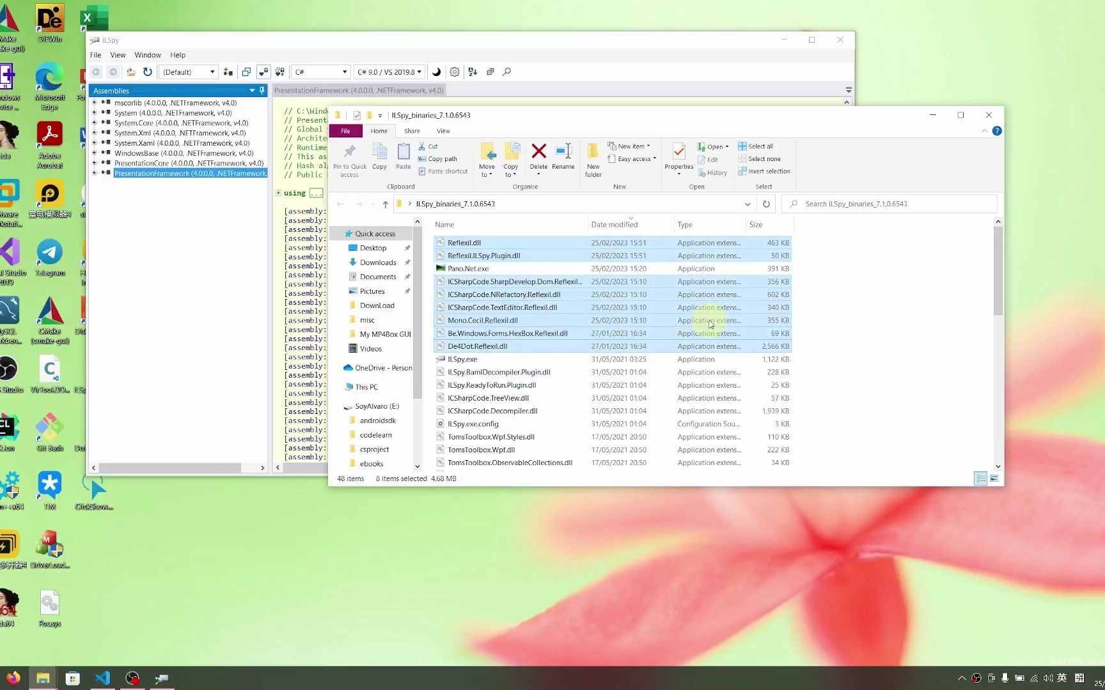Viewport: 1105px width, 690px height.
Task: Expand the collapsed using block in code
Action: 278,193
